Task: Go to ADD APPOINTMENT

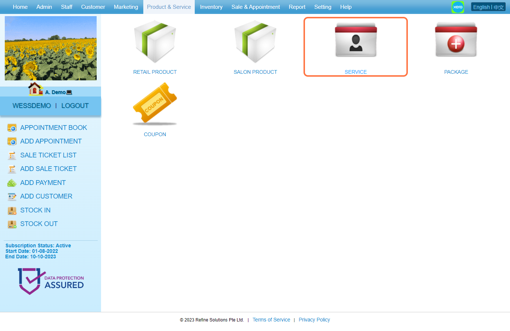Action: (51, 141)
